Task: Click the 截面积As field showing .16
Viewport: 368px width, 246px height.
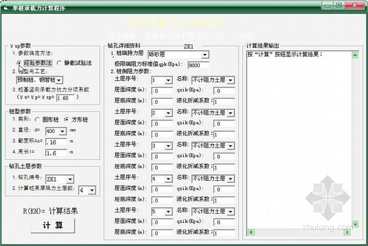Action: 56,142
